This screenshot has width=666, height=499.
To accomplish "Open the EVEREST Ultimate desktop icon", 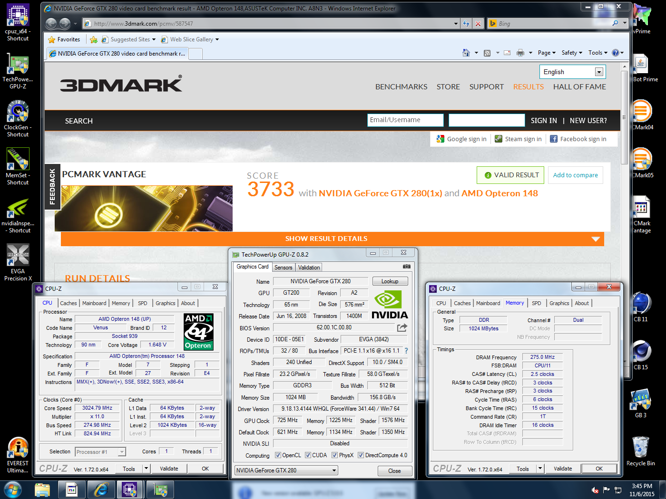I will 18,455.
